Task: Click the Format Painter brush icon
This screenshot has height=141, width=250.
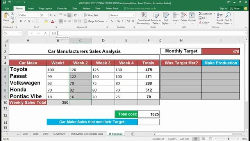Action: tap(12, 22)
